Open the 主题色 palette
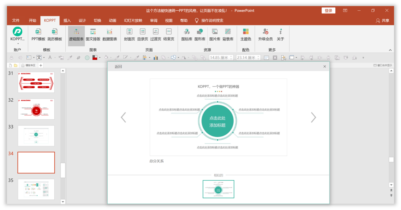The width and height of the screenshot is (401, 210). pyautogui.click(x=246, y=35)
